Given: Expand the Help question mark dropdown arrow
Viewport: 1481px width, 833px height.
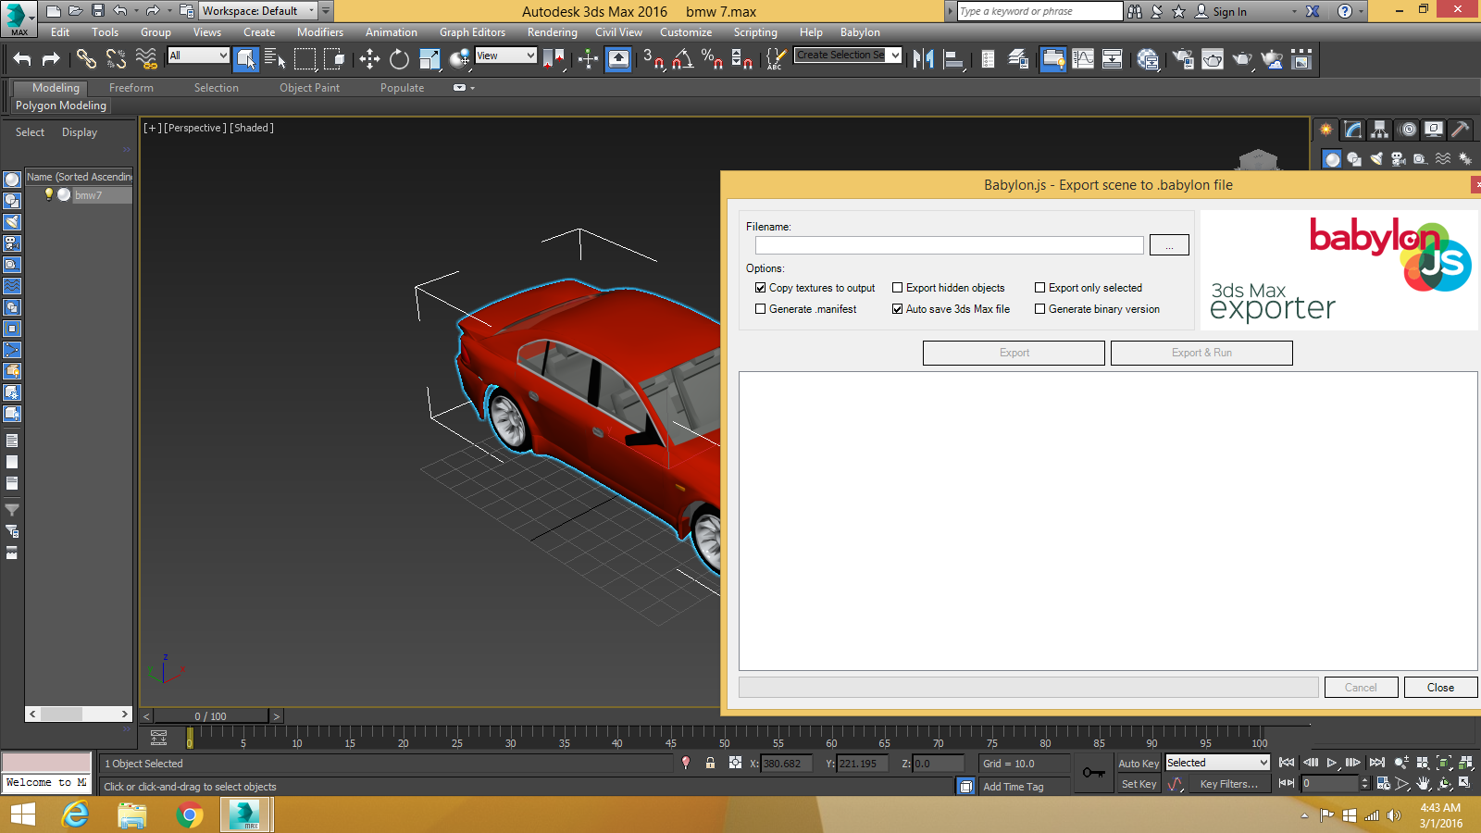Looking at the screenshot, I should 1361,12.
